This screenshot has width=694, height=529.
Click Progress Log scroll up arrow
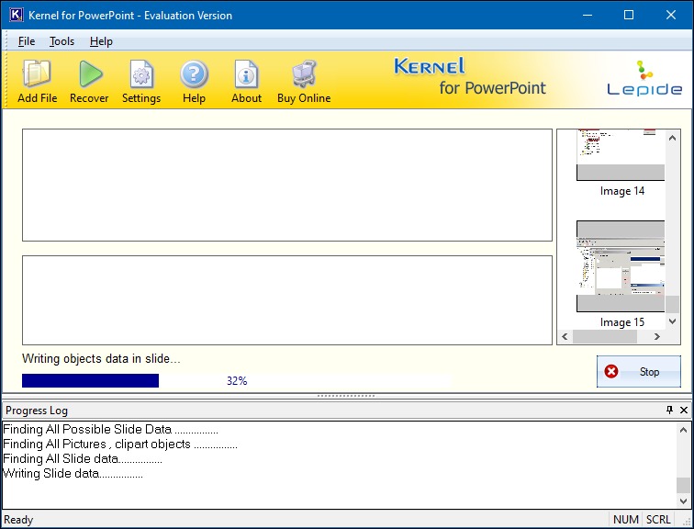(683, 430)
